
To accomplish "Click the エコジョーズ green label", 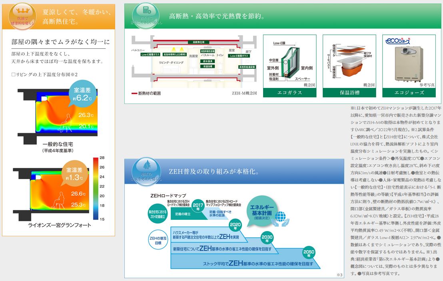I will point(409,93).
